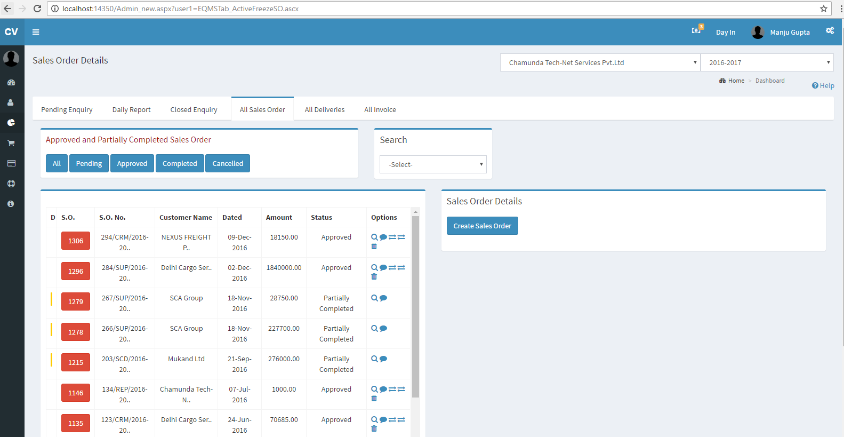Open the red 1215 order button
Viewport: 844px width, 437px height.
[76, 362]
